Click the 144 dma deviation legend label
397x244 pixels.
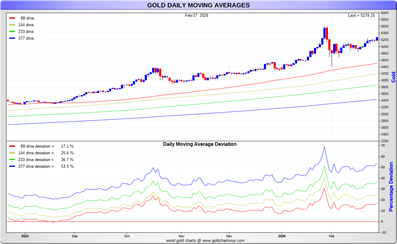pos(36,153)
